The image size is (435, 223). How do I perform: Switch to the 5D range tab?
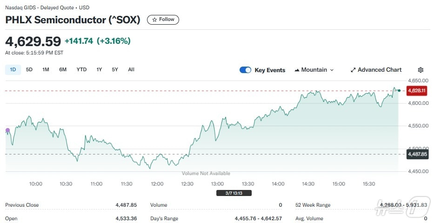pyautogui.click(x=29, y=69)
